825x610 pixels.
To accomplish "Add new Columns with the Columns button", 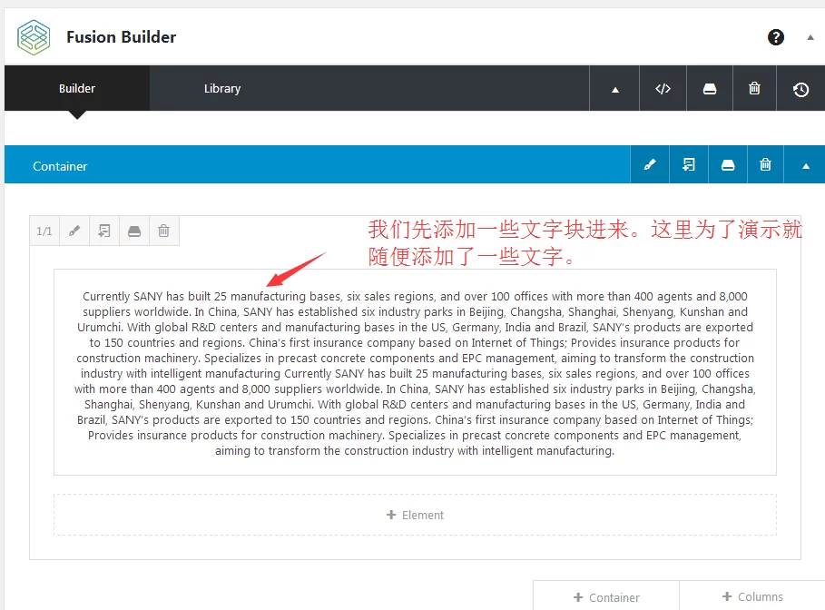I will click(x=752, y=597).
